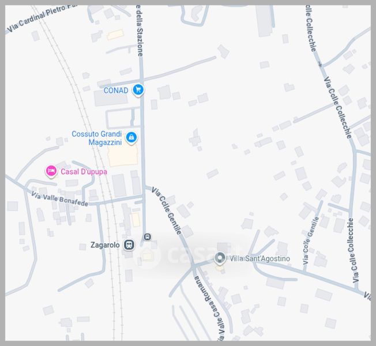This screenshot has width=376, height=346.
Task: Open the Villa Sant'Agostino text label
Action: [260, 258]
